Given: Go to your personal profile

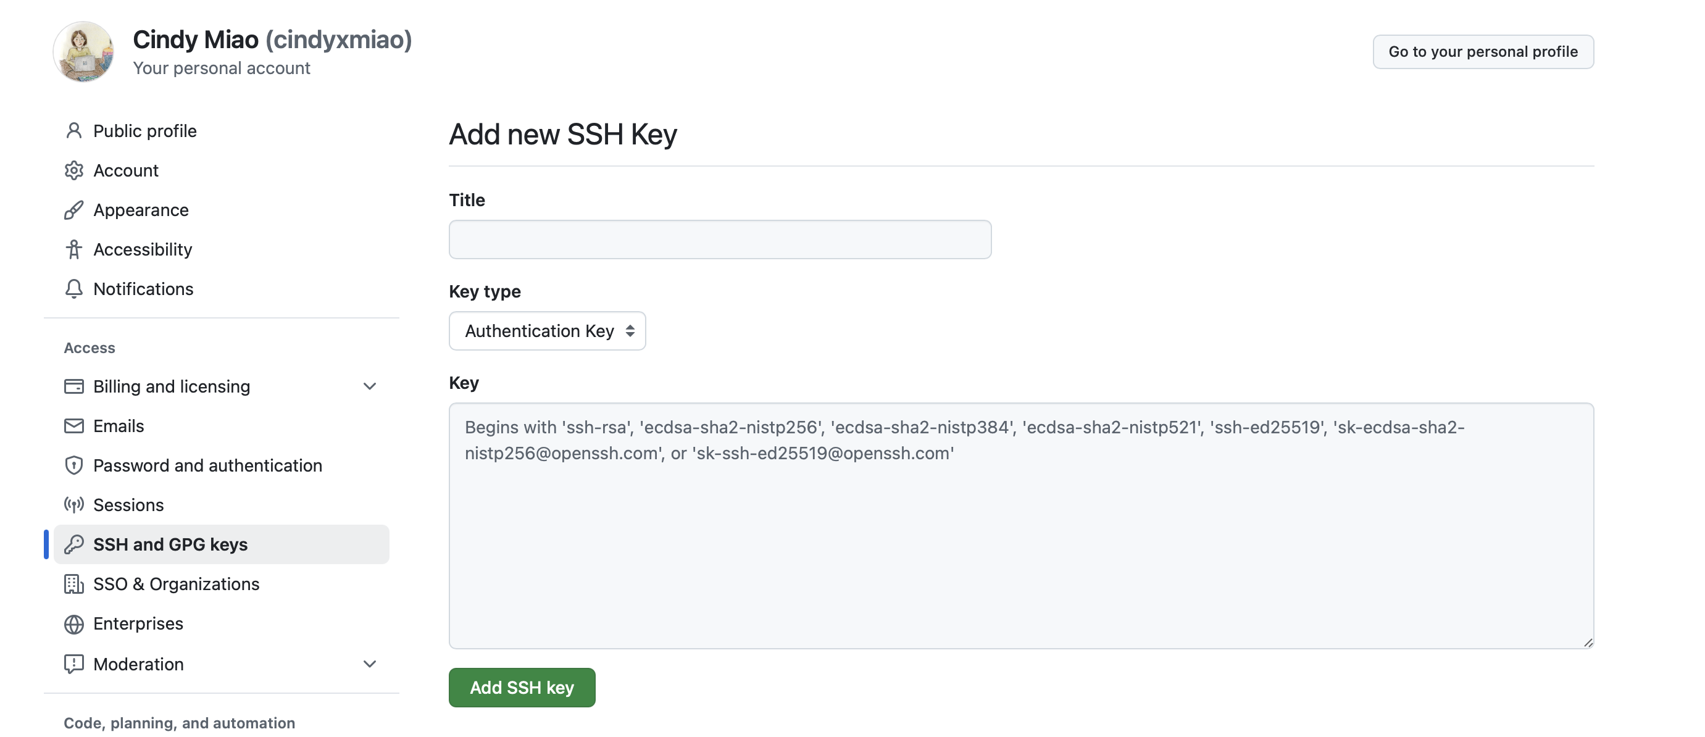Looking at the screenshot, I should [x=1483, y=51].
